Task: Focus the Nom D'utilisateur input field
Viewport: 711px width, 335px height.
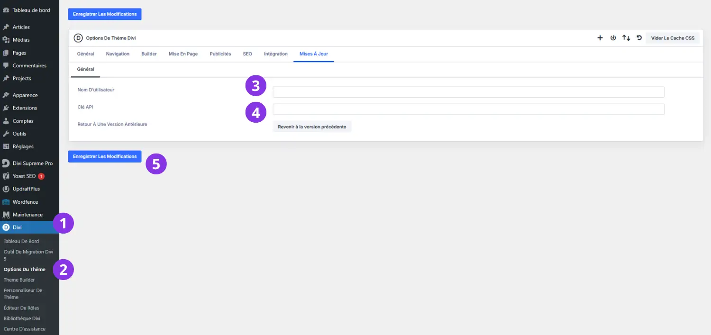Action: [468, 92]
